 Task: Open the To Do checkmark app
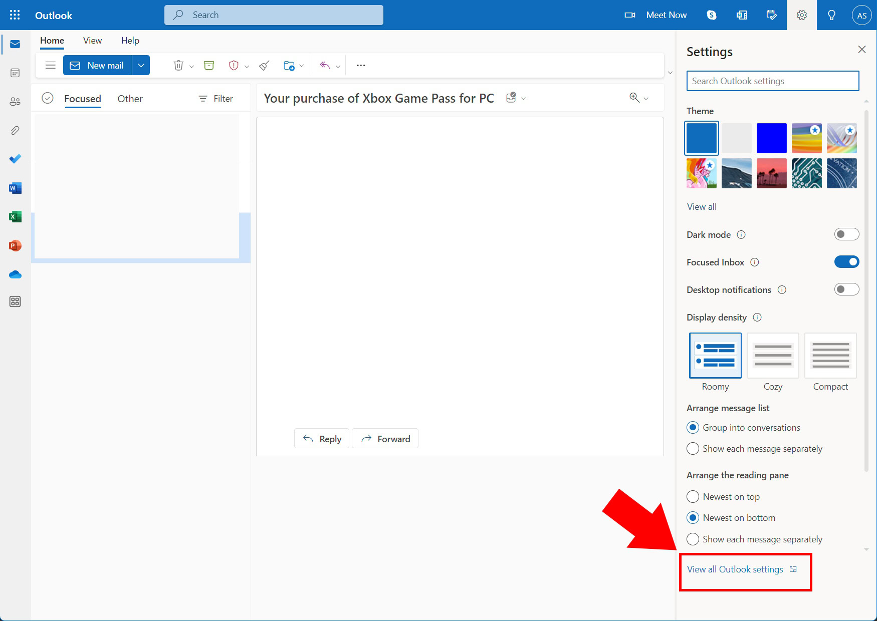point(15,159)
